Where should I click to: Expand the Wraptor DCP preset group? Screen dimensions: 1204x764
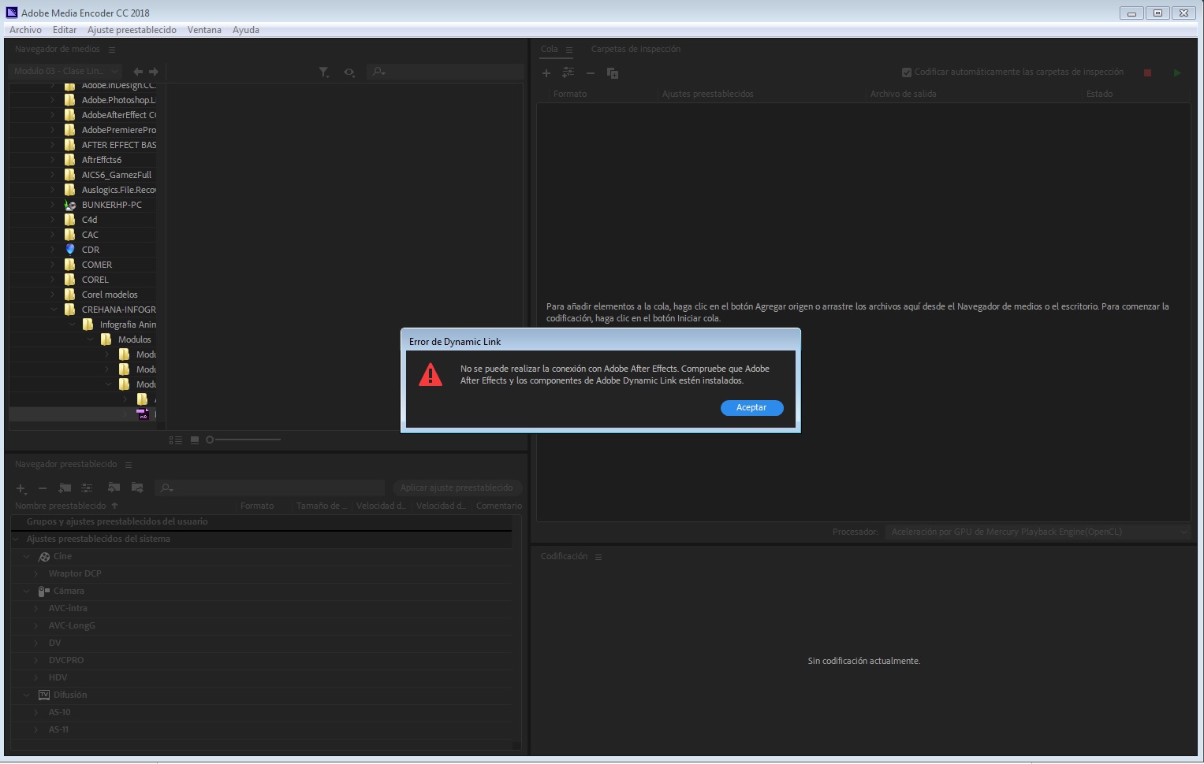click(x=36, y=574)
